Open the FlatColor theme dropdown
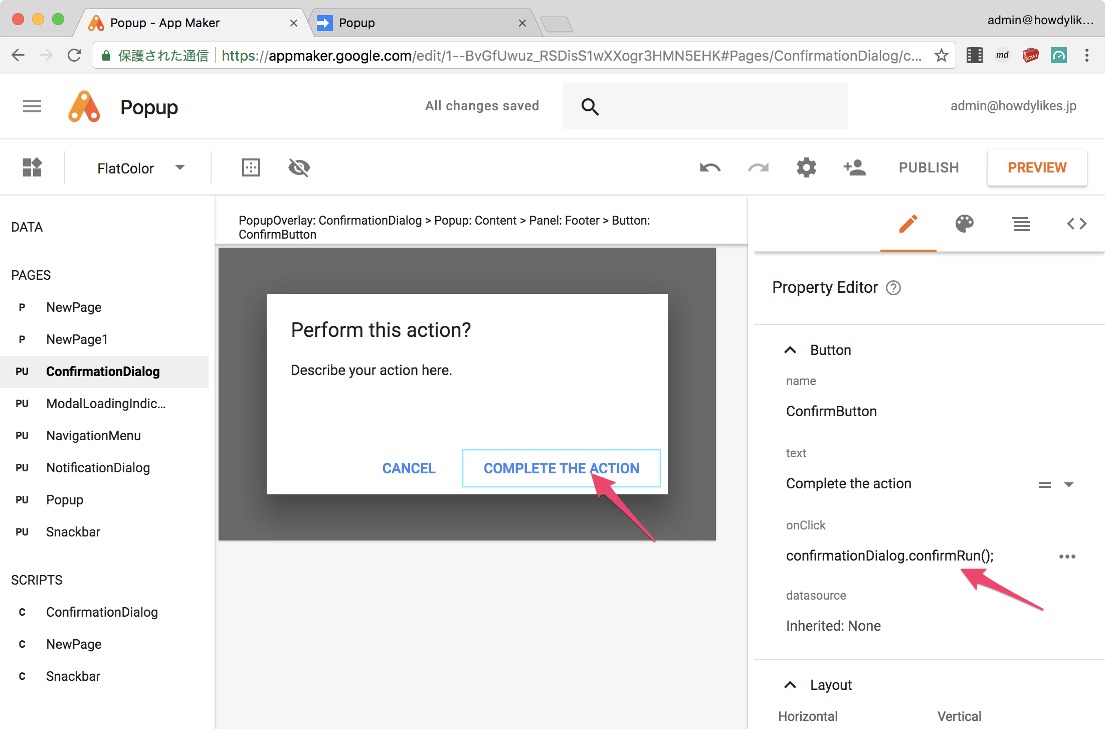This screenshot has height=729, width=1105. click(x=141, y=168)
